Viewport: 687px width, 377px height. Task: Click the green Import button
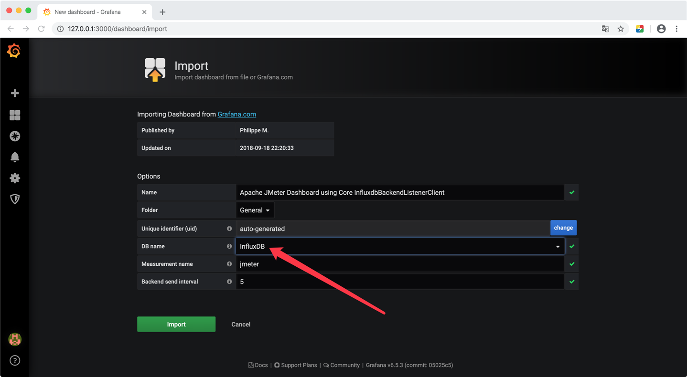pos(176,324)
